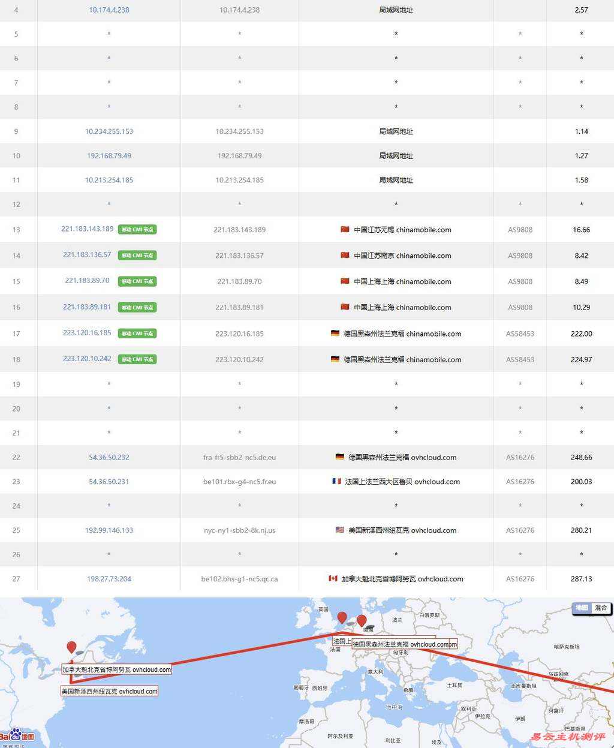The height and width of the screenshot is (748, 614).
Task: Open the 223.120.16.185 IP link
Action: [88, 332]
